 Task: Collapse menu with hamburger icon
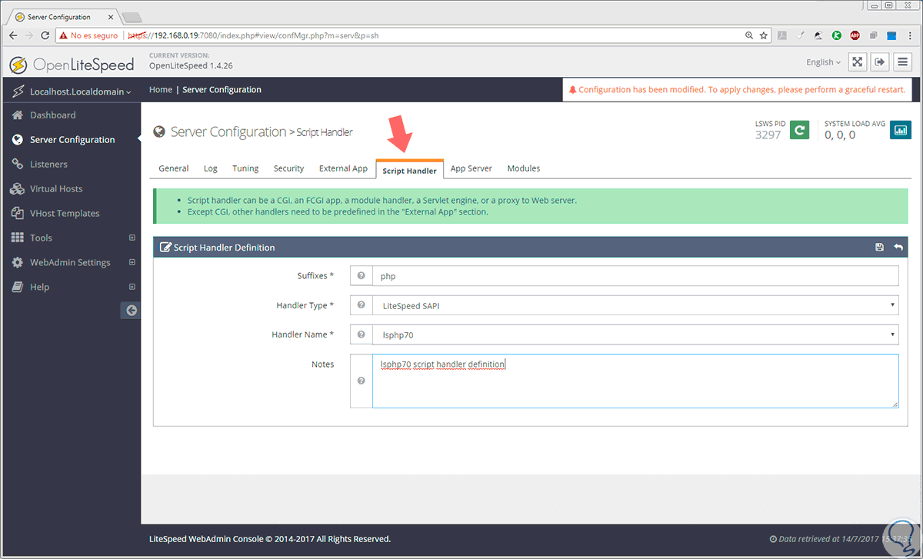(x=903, y=62)
